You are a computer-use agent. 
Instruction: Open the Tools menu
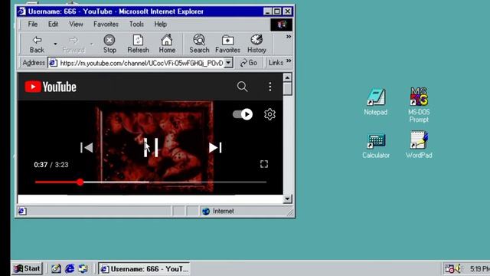(x=136, y=24)
